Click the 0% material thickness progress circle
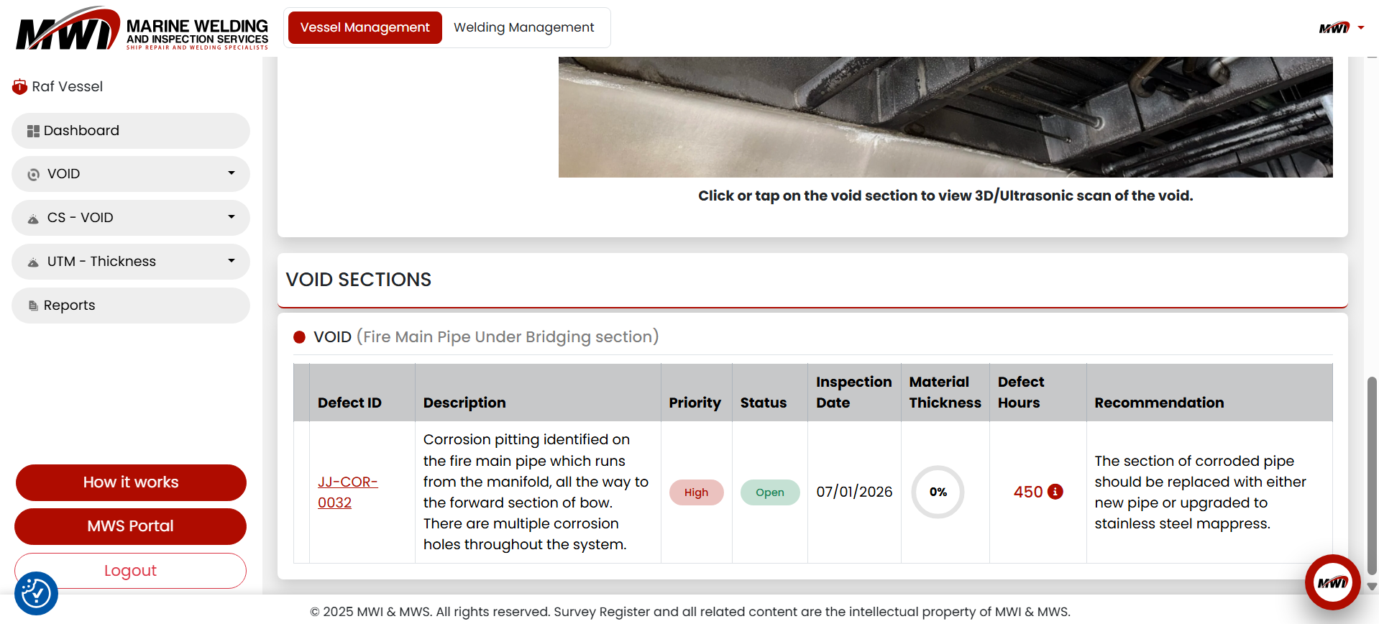The image size is (1379, 624). tap(938, 492)
